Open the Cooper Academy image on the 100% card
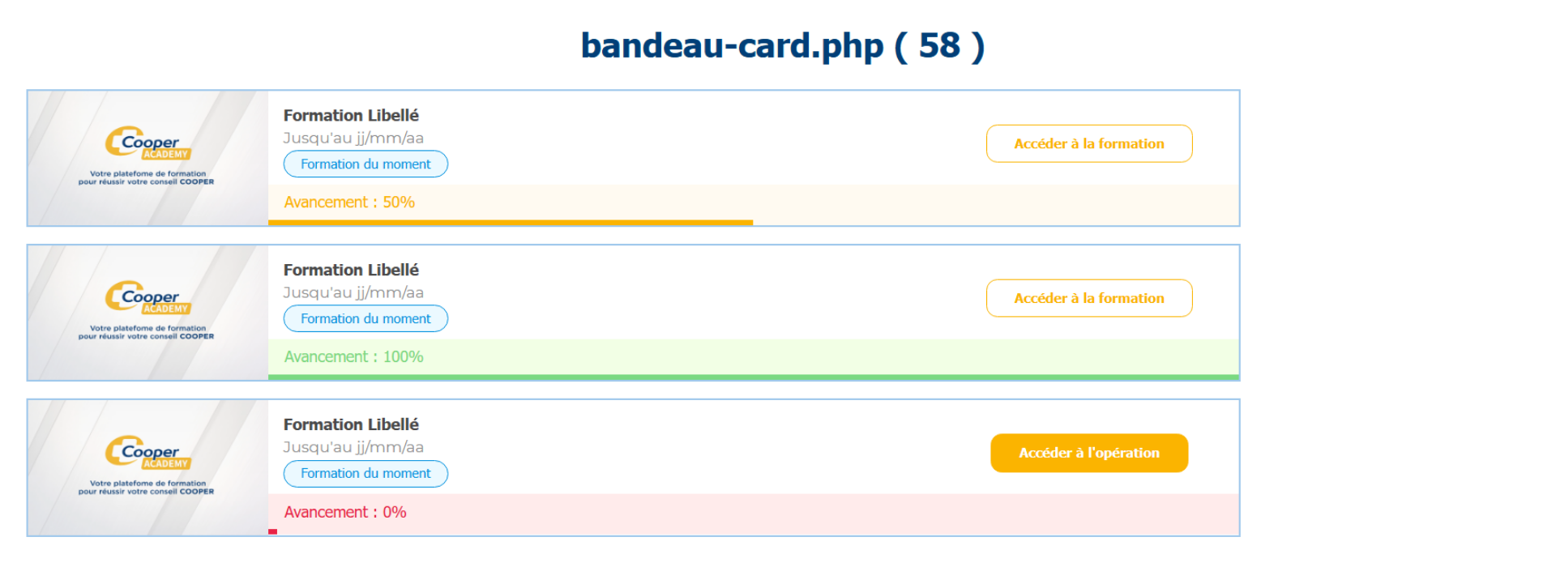Viewport: 1556px width, 567px height. point(147,313)
